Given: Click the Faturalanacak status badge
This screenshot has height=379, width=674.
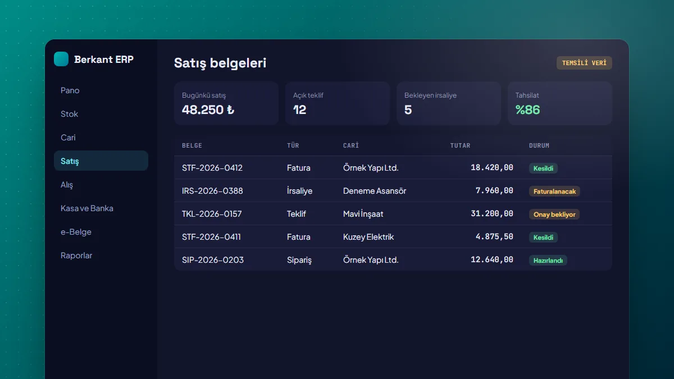Looking at the screenshot, I should pos(554,191).
